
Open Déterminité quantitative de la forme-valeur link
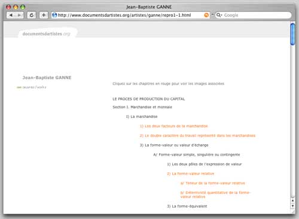pyautogui.click(x=215, y=194)
